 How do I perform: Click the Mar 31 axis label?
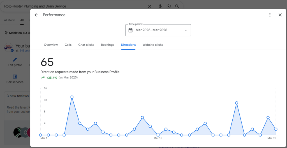point(271,138)
